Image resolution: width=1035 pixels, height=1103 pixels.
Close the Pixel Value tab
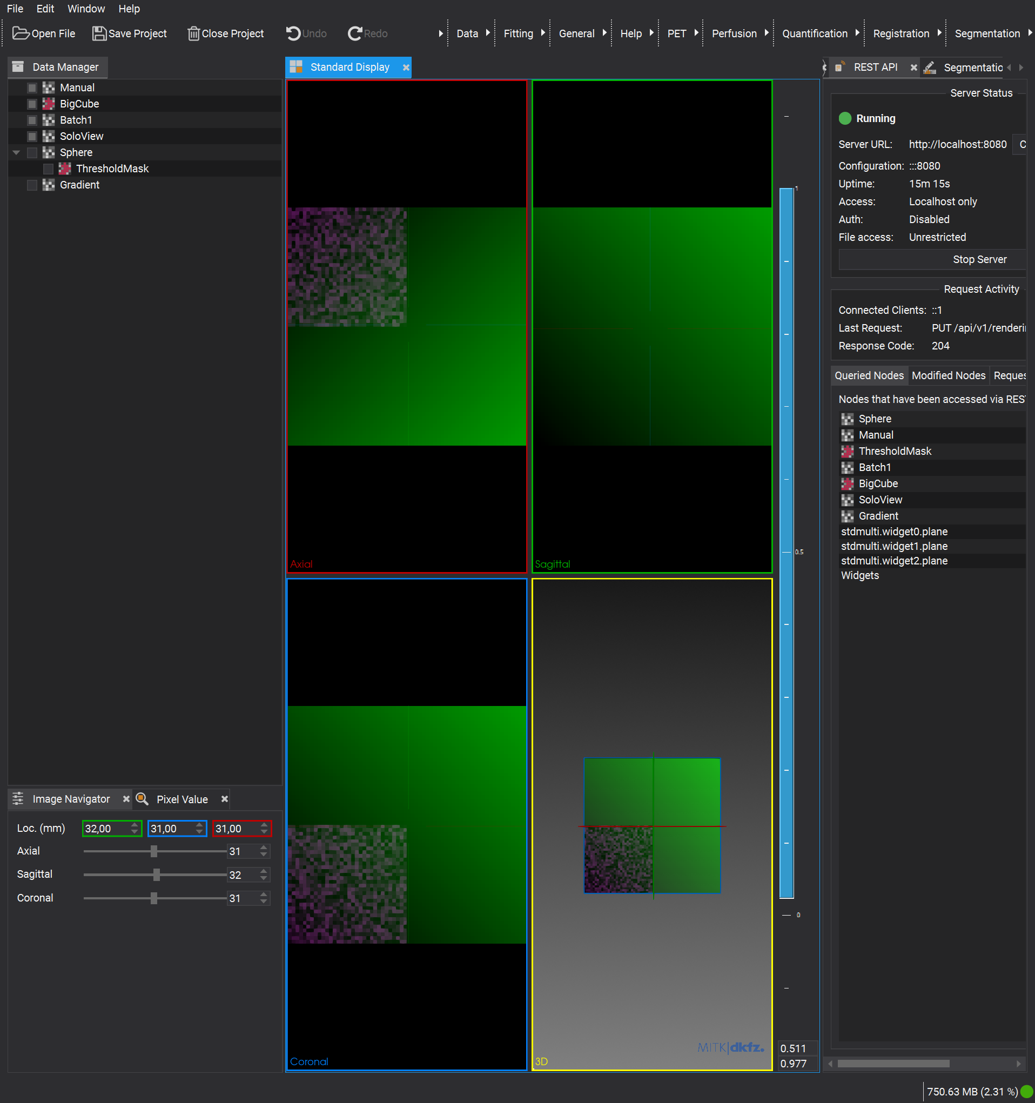point(225,798)
